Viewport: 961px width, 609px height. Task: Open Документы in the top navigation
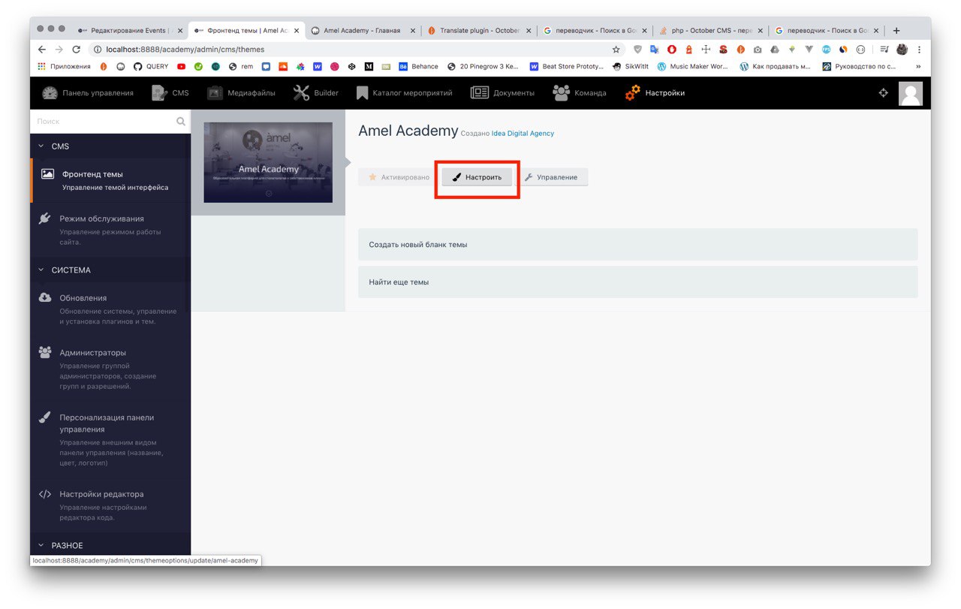tap(502, 93)
